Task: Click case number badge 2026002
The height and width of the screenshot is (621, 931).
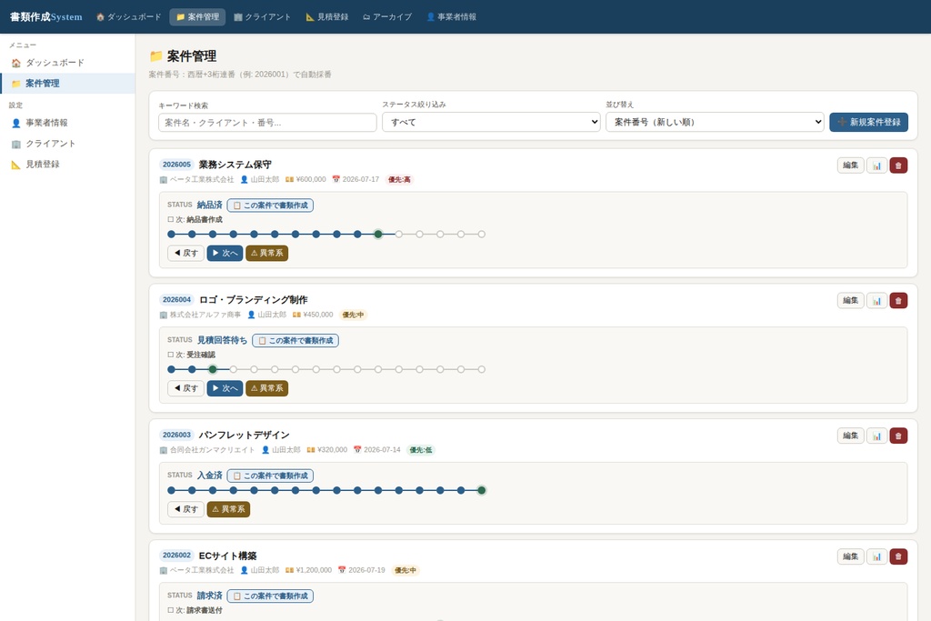Action: click(x=177, y=556)
